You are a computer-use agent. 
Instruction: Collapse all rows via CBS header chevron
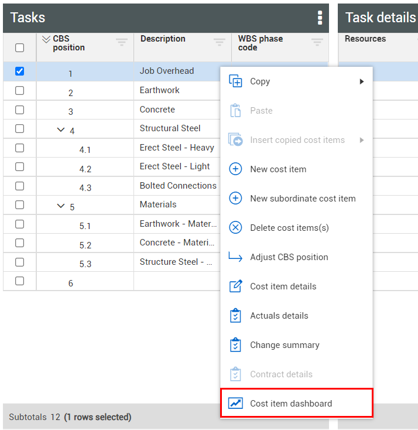[47, 39]
